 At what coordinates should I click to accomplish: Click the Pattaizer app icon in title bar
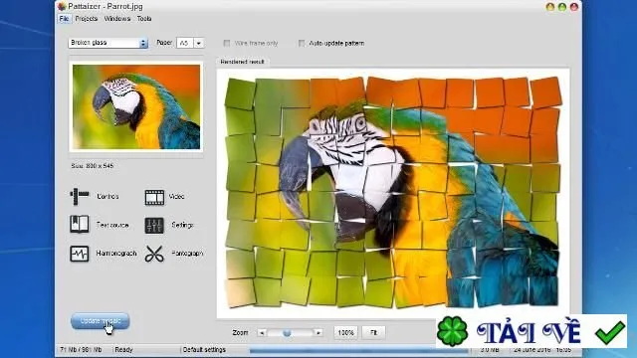tap(62, 6)
